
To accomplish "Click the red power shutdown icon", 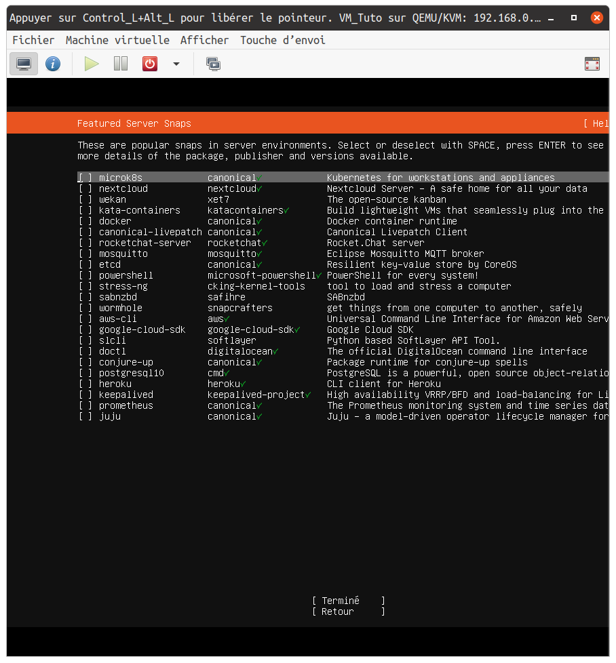I will pos(150,64).
